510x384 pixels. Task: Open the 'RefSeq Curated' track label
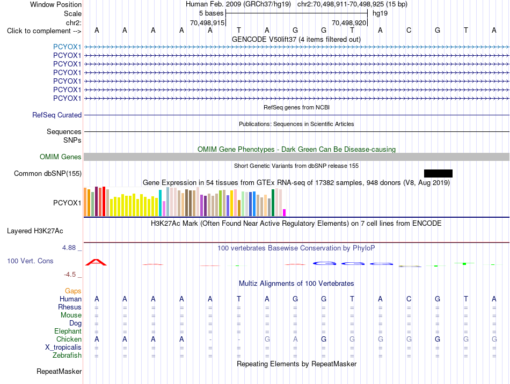(57, 115)
